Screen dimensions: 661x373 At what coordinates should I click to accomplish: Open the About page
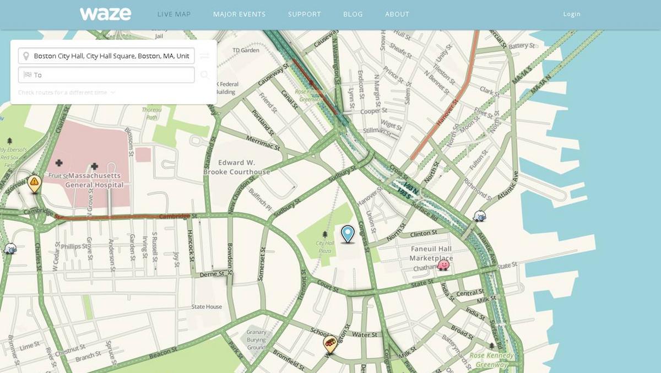tap(397, 14)
